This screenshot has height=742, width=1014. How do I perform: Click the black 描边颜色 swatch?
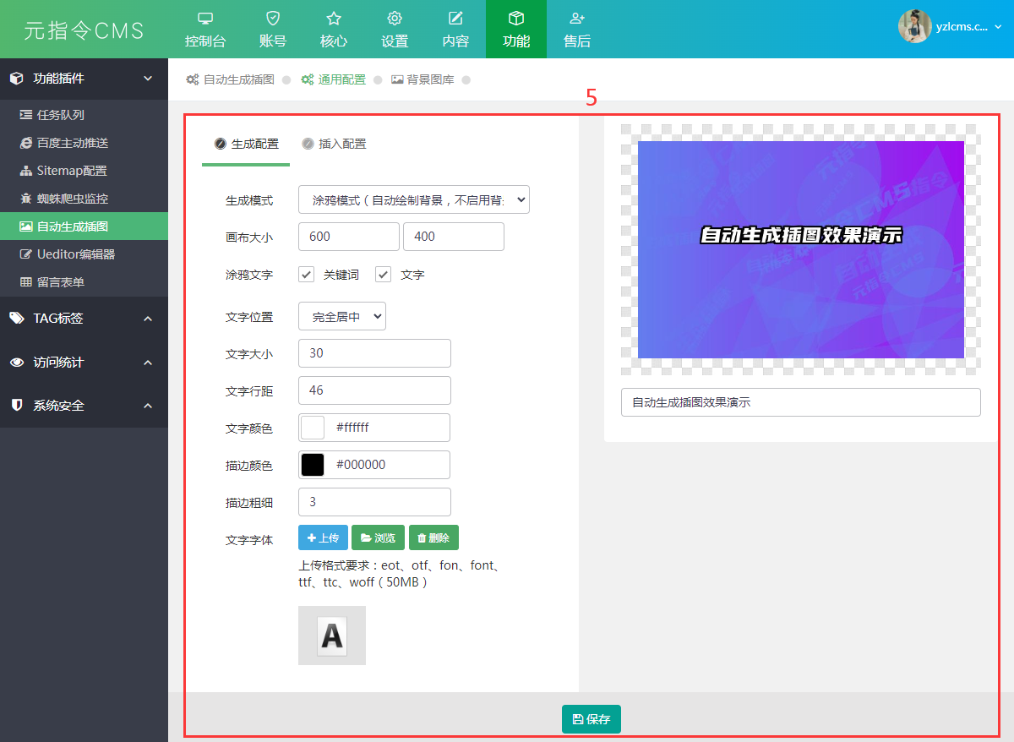pos(313,465)
